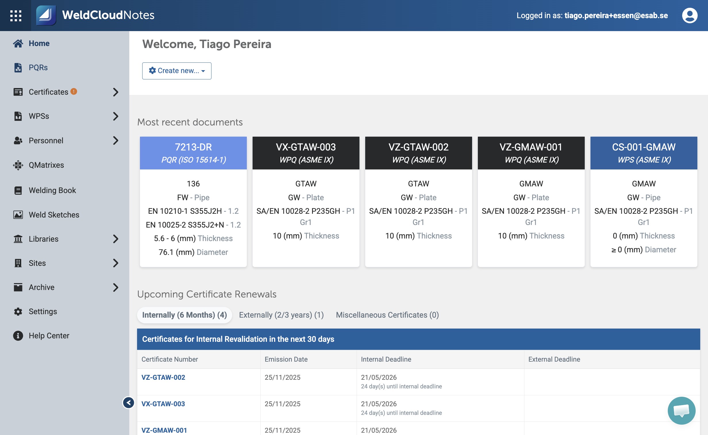
Task: Click the orange alert badge on Certificates
Action: point(74,91)
